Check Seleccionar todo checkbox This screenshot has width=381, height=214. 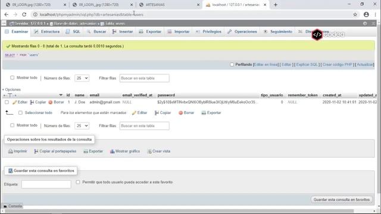[20, 112]
